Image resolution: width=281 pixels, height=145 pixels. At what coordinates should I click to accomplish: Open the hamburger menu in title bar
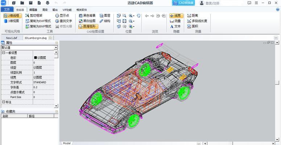tap(256, 3)
